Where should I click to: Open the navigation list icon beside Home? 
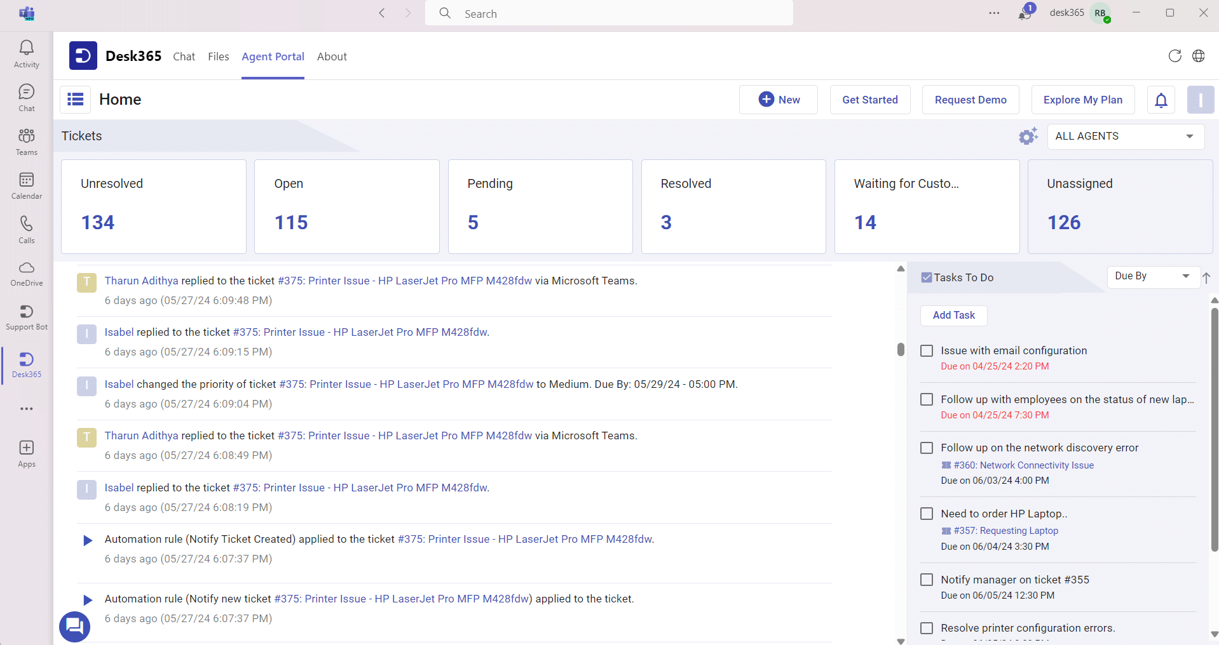(74, 100)
